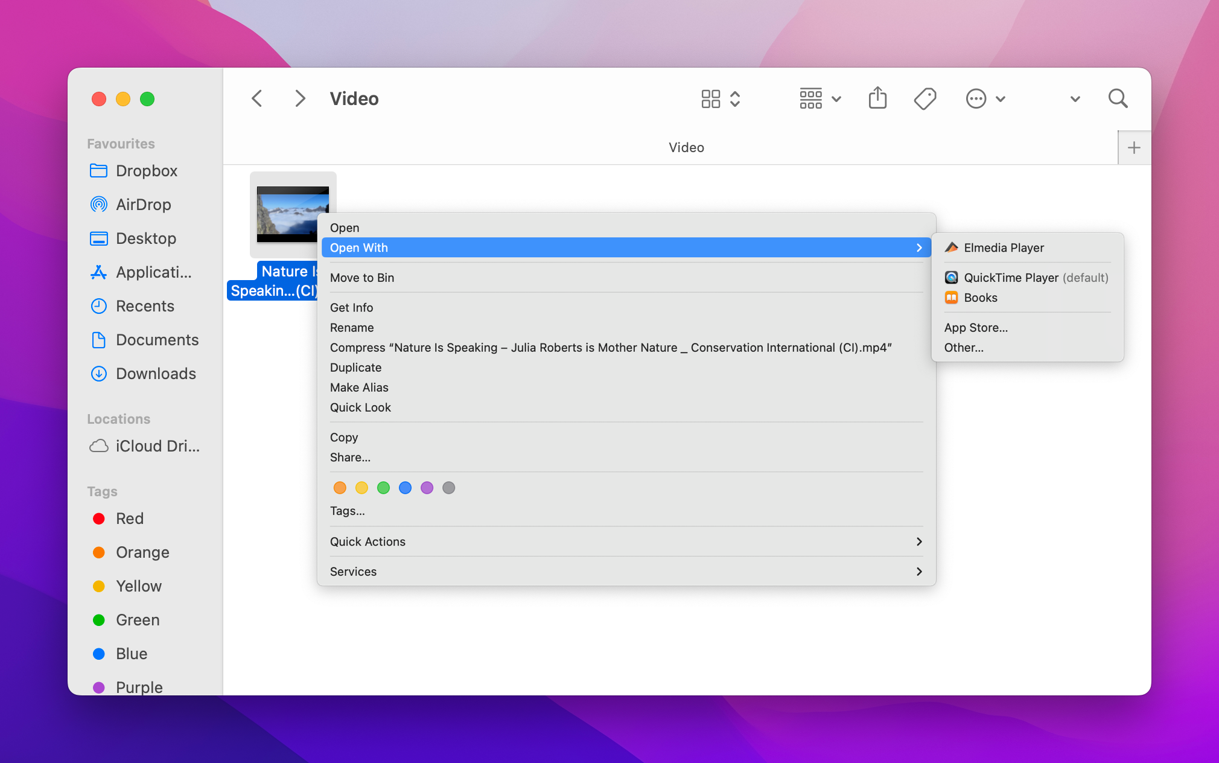Expand the Services submenu
Viewport: 1219px width, 763px height.
tap(353, 571)
